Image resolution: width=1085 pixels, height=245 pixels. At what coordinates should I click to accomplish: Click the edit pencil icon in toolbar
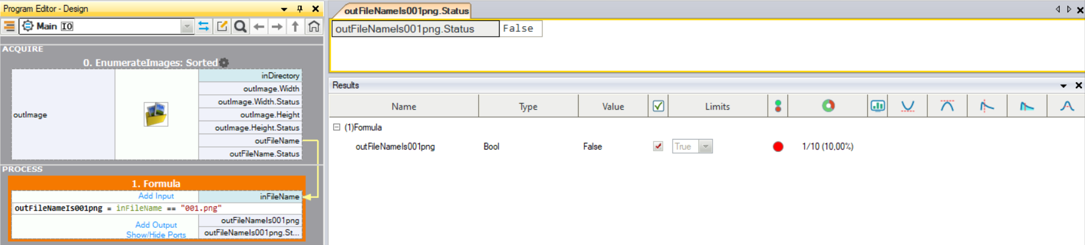click(x=222, y=26)
